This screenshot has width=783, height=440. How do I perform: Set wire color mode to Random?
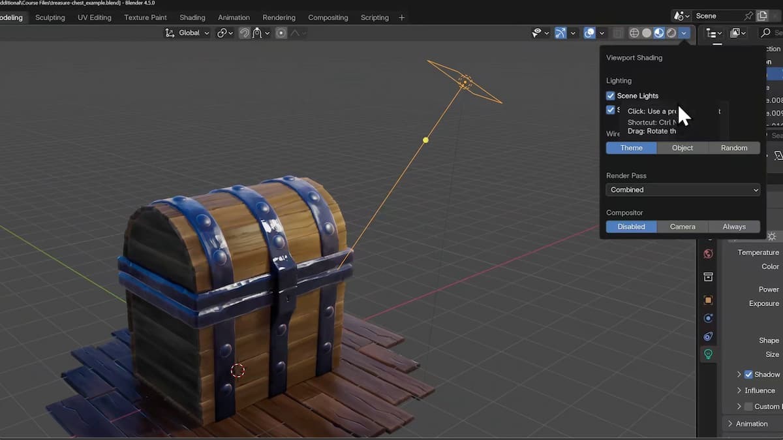734,148
